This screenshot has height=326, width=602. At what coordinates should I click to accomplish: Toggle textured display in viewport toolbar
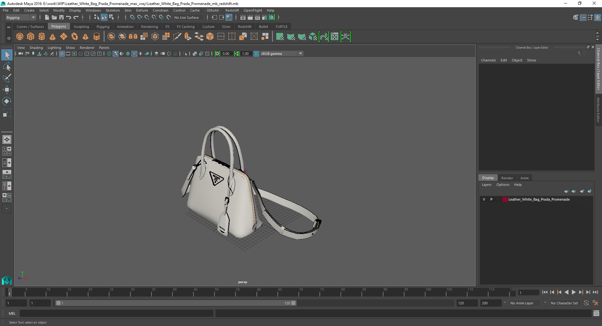click(134, 54)
